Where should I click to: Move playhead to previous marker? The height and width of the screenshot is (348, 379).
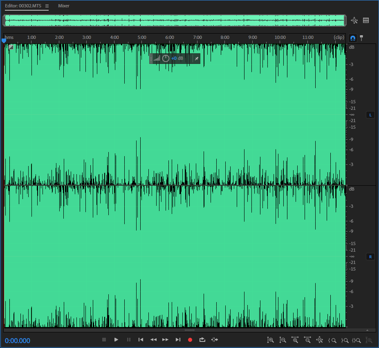pos(141,340)
